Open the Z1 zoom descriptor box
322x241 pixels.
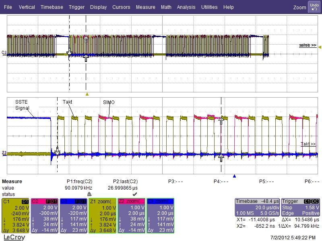[x=103, y=216]
